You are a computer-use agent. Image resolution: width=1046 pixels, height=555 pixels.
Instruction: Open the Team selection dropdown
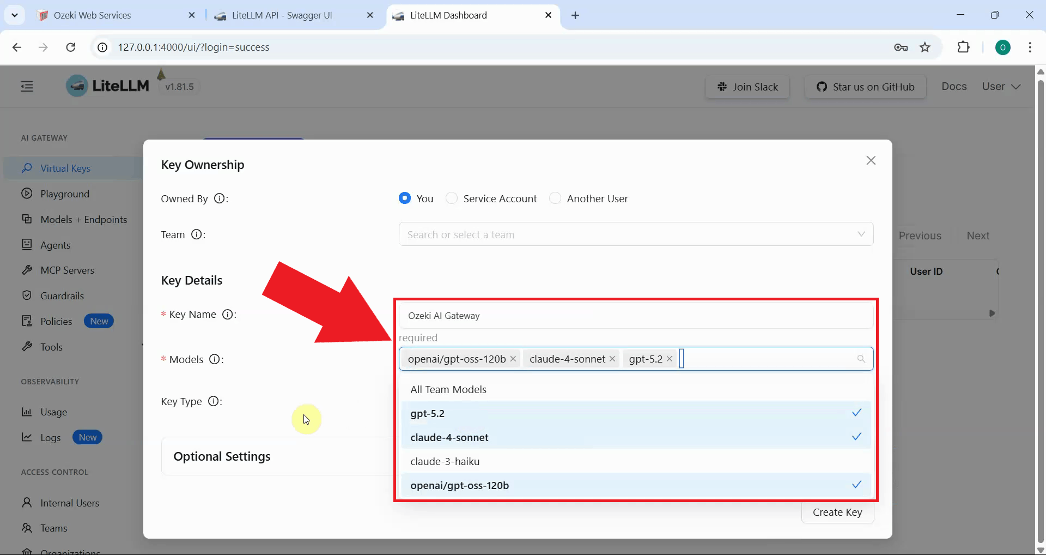point(635,234)
